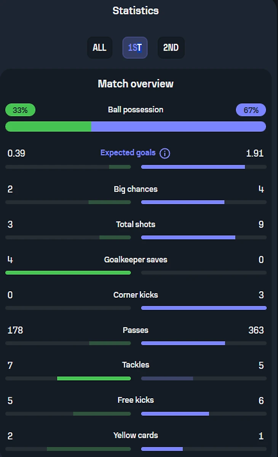
Task: Click the green segment of possession bar
Action: click(x=48, y=127)
